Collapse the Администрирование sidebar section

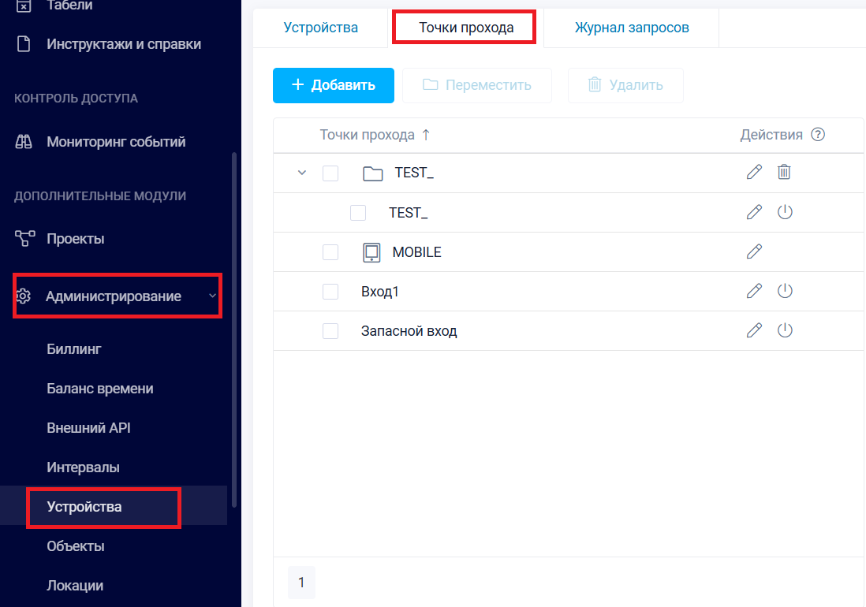pyautogui.click(x=211, y=296)
